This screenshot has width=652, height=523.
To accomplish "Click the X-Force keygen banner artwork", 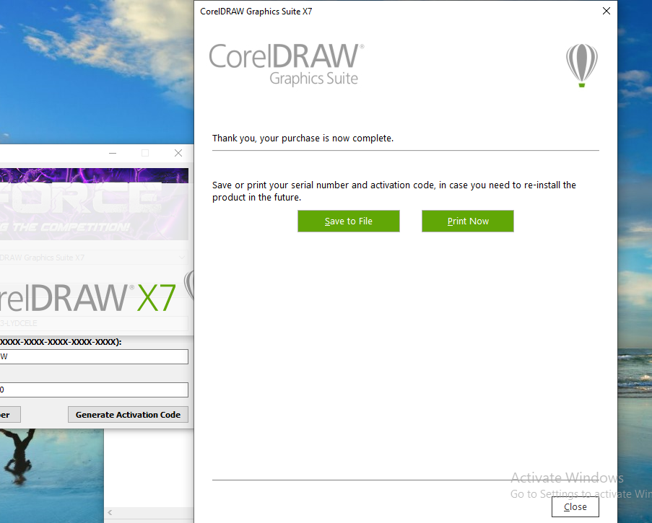I will coord(94,201).
